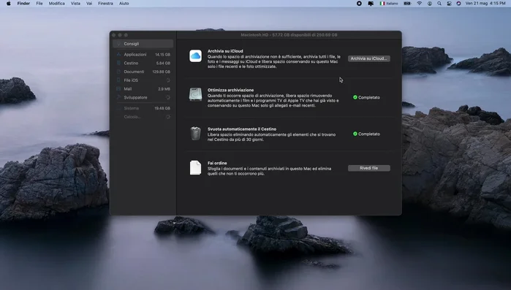This screenshot has height=290, width=511.
Task: Open Control Center icon
Action: [x=449, y=3]
